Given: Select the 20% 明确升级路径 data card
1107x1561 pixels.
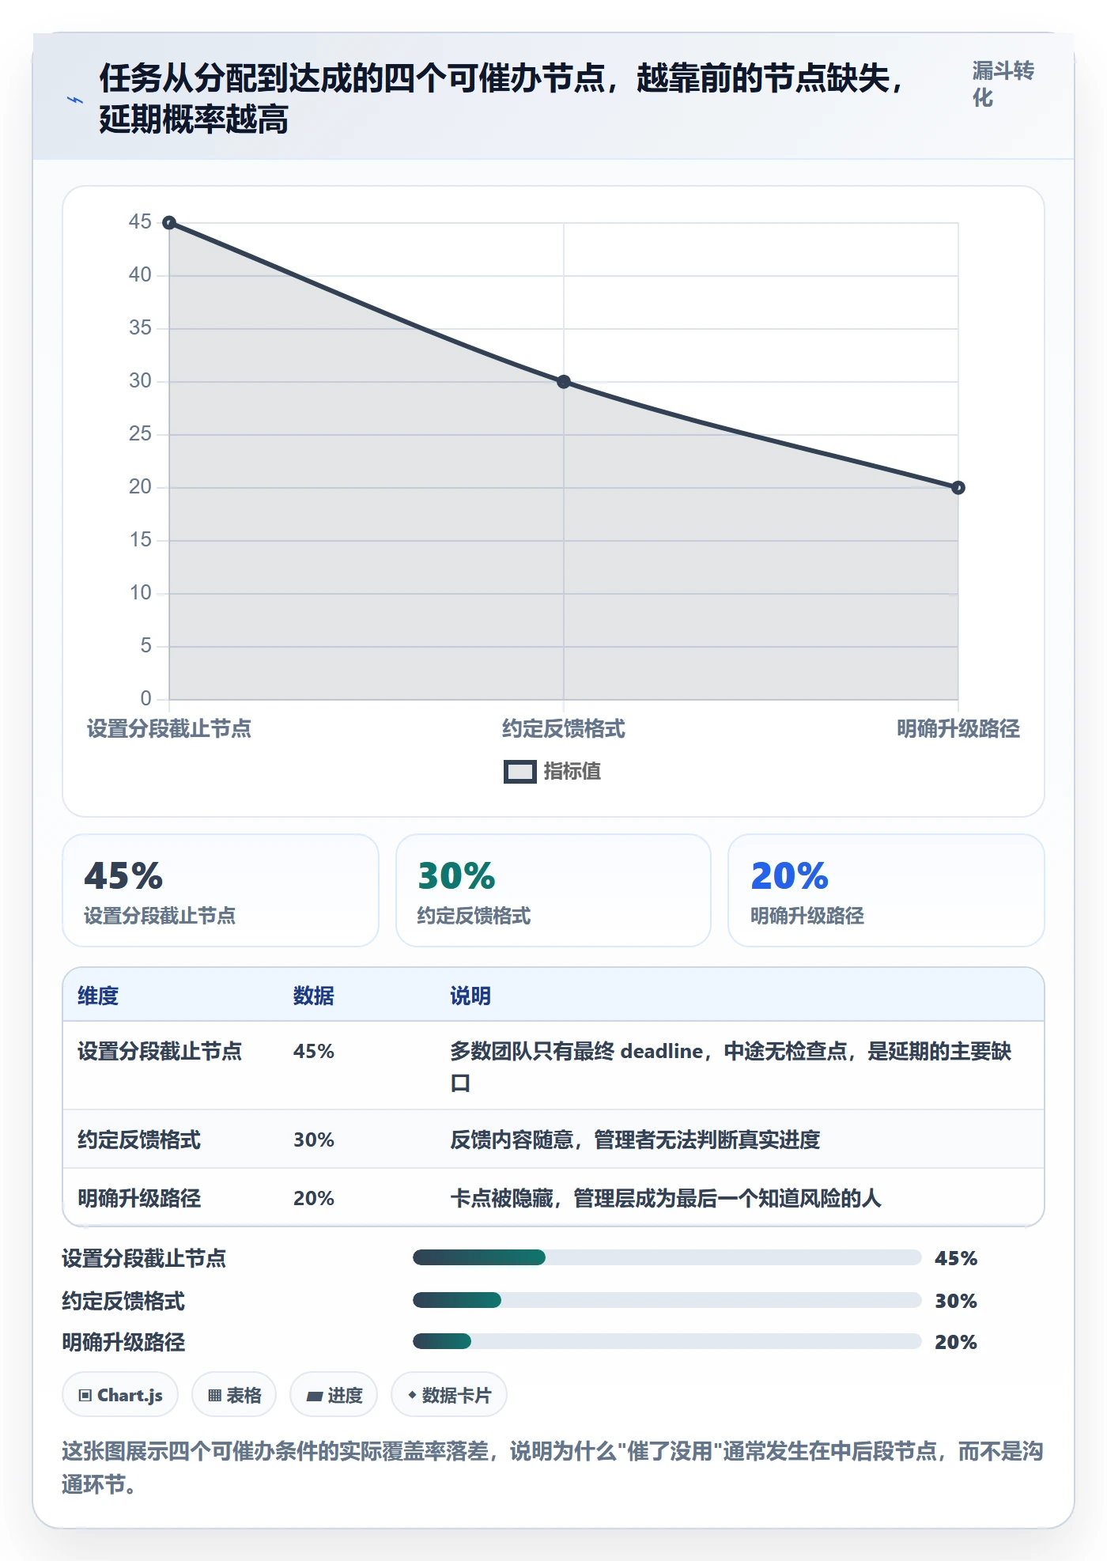Looking at the screenshot, I should click(x=886, y=890).
